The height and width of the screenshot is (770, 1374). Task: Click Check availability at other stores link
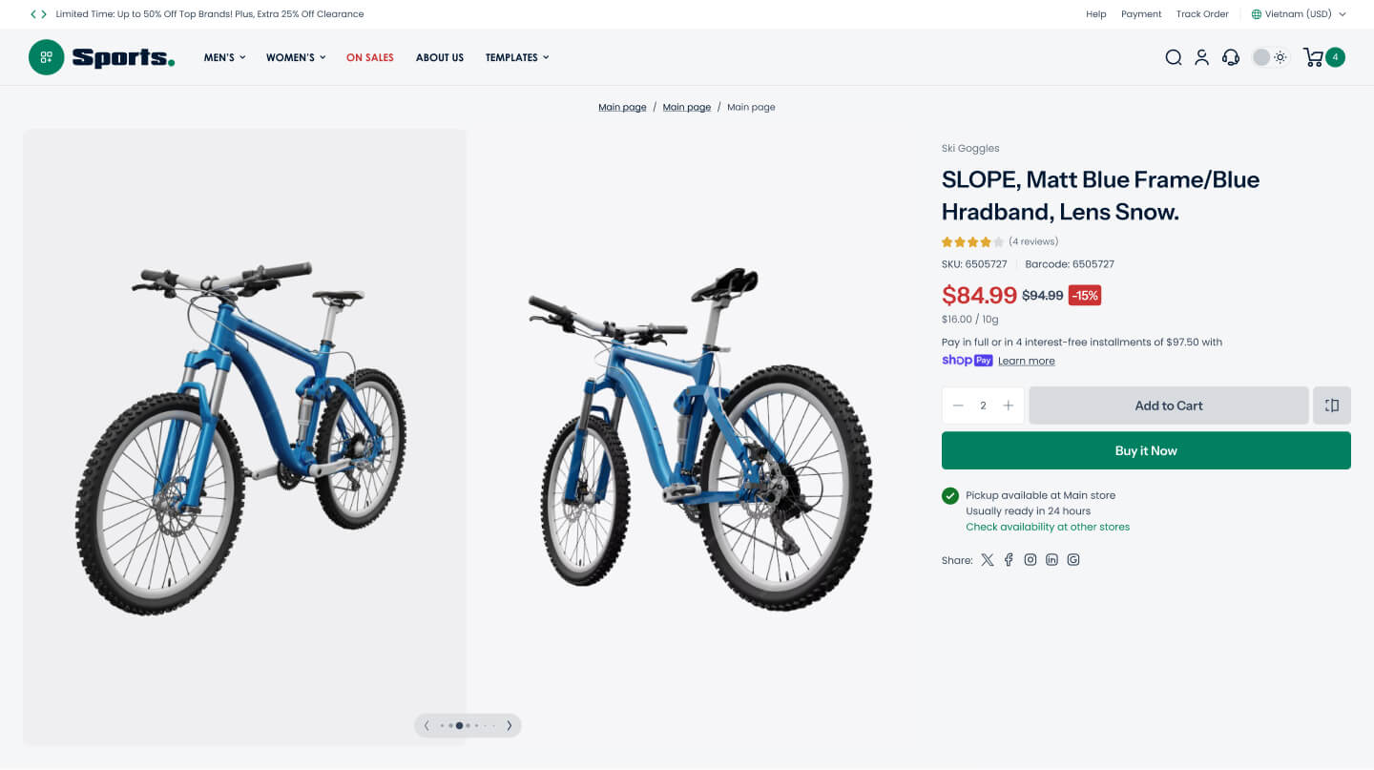[x=1048, y=527]
